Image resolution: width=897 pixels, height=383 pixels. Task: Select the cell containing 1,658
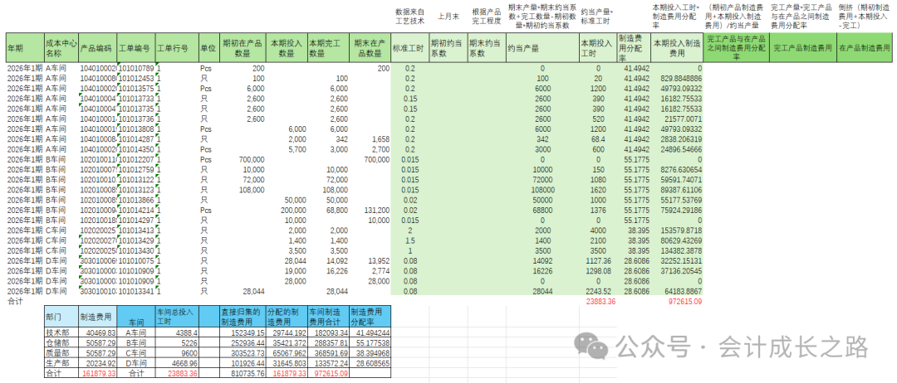375,139
